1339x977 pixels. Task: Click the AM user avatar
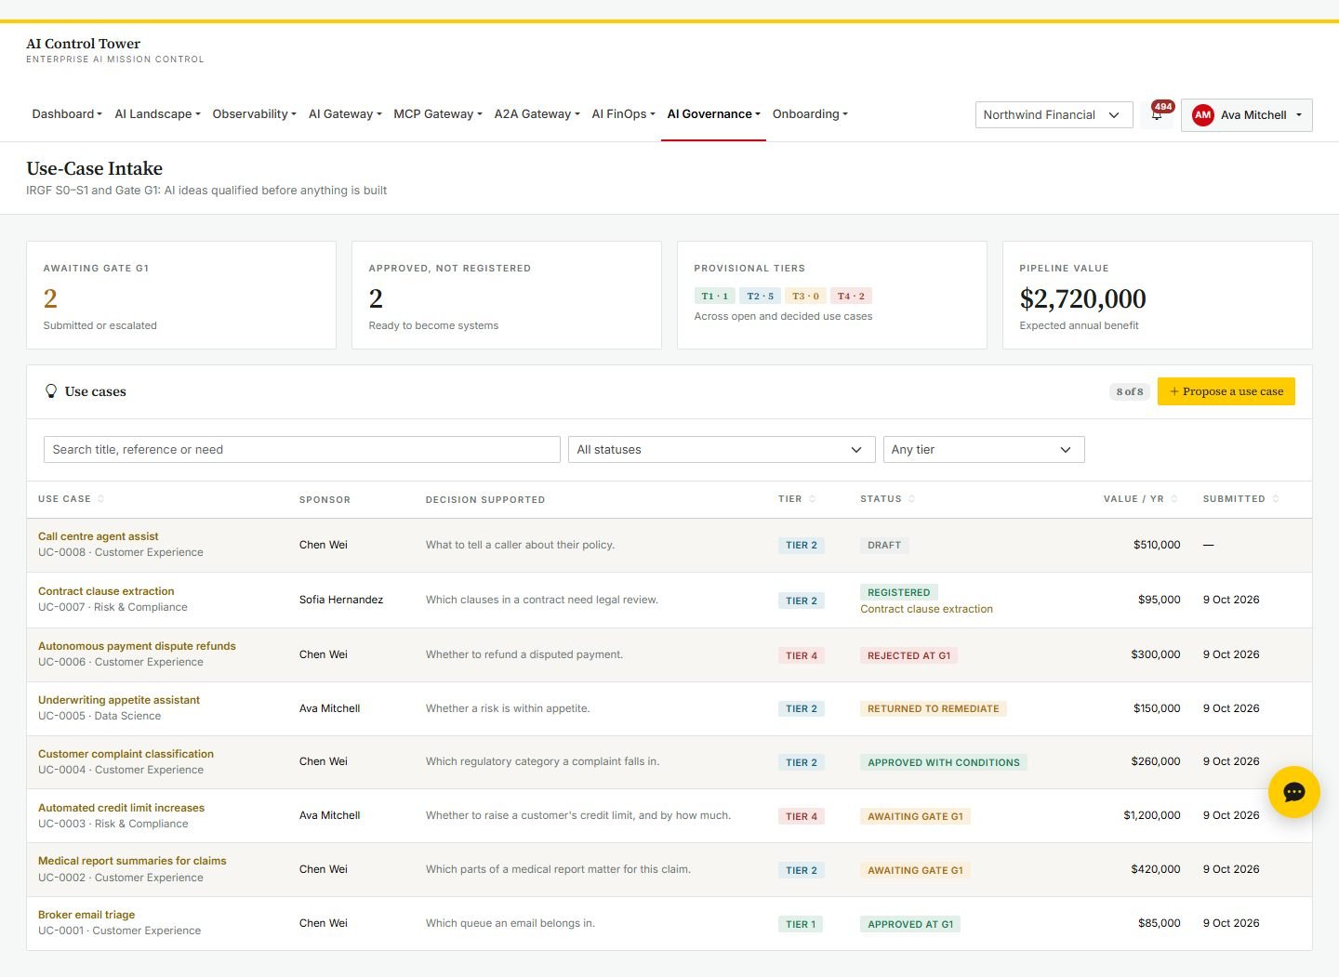point(1203,115)
